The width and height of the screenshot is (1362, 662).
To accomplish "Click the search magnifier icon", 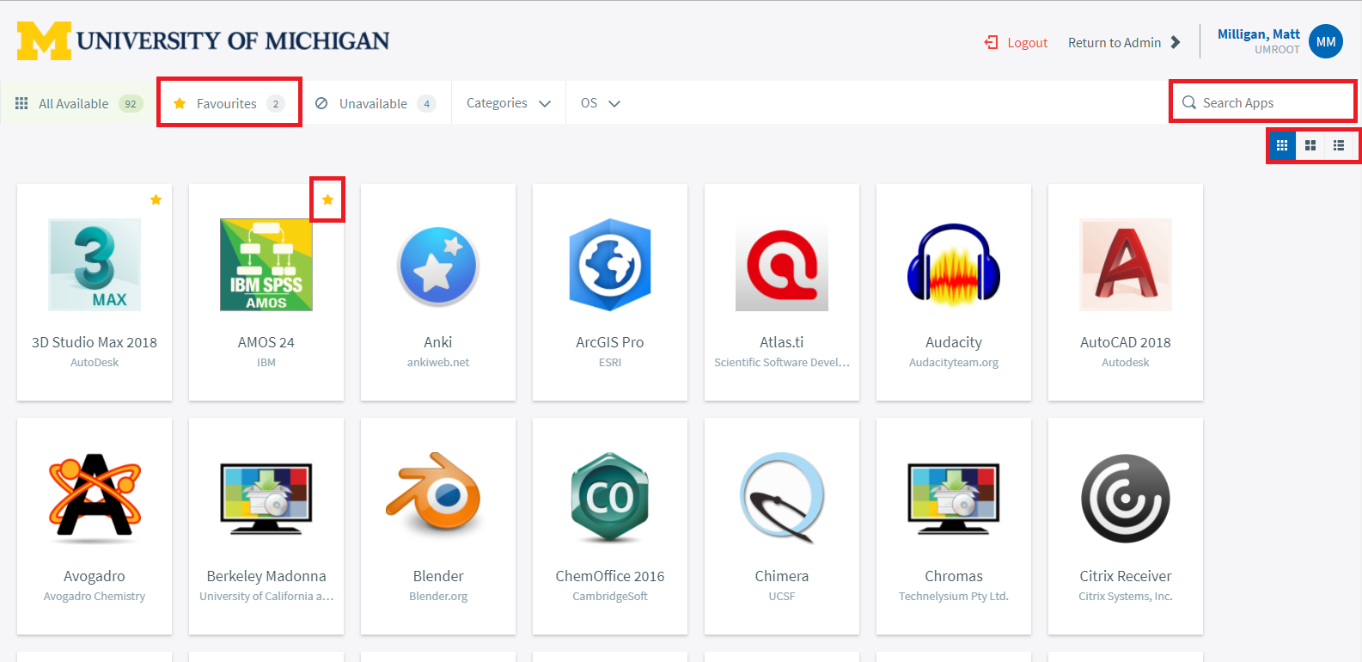I will point(1189,102).
